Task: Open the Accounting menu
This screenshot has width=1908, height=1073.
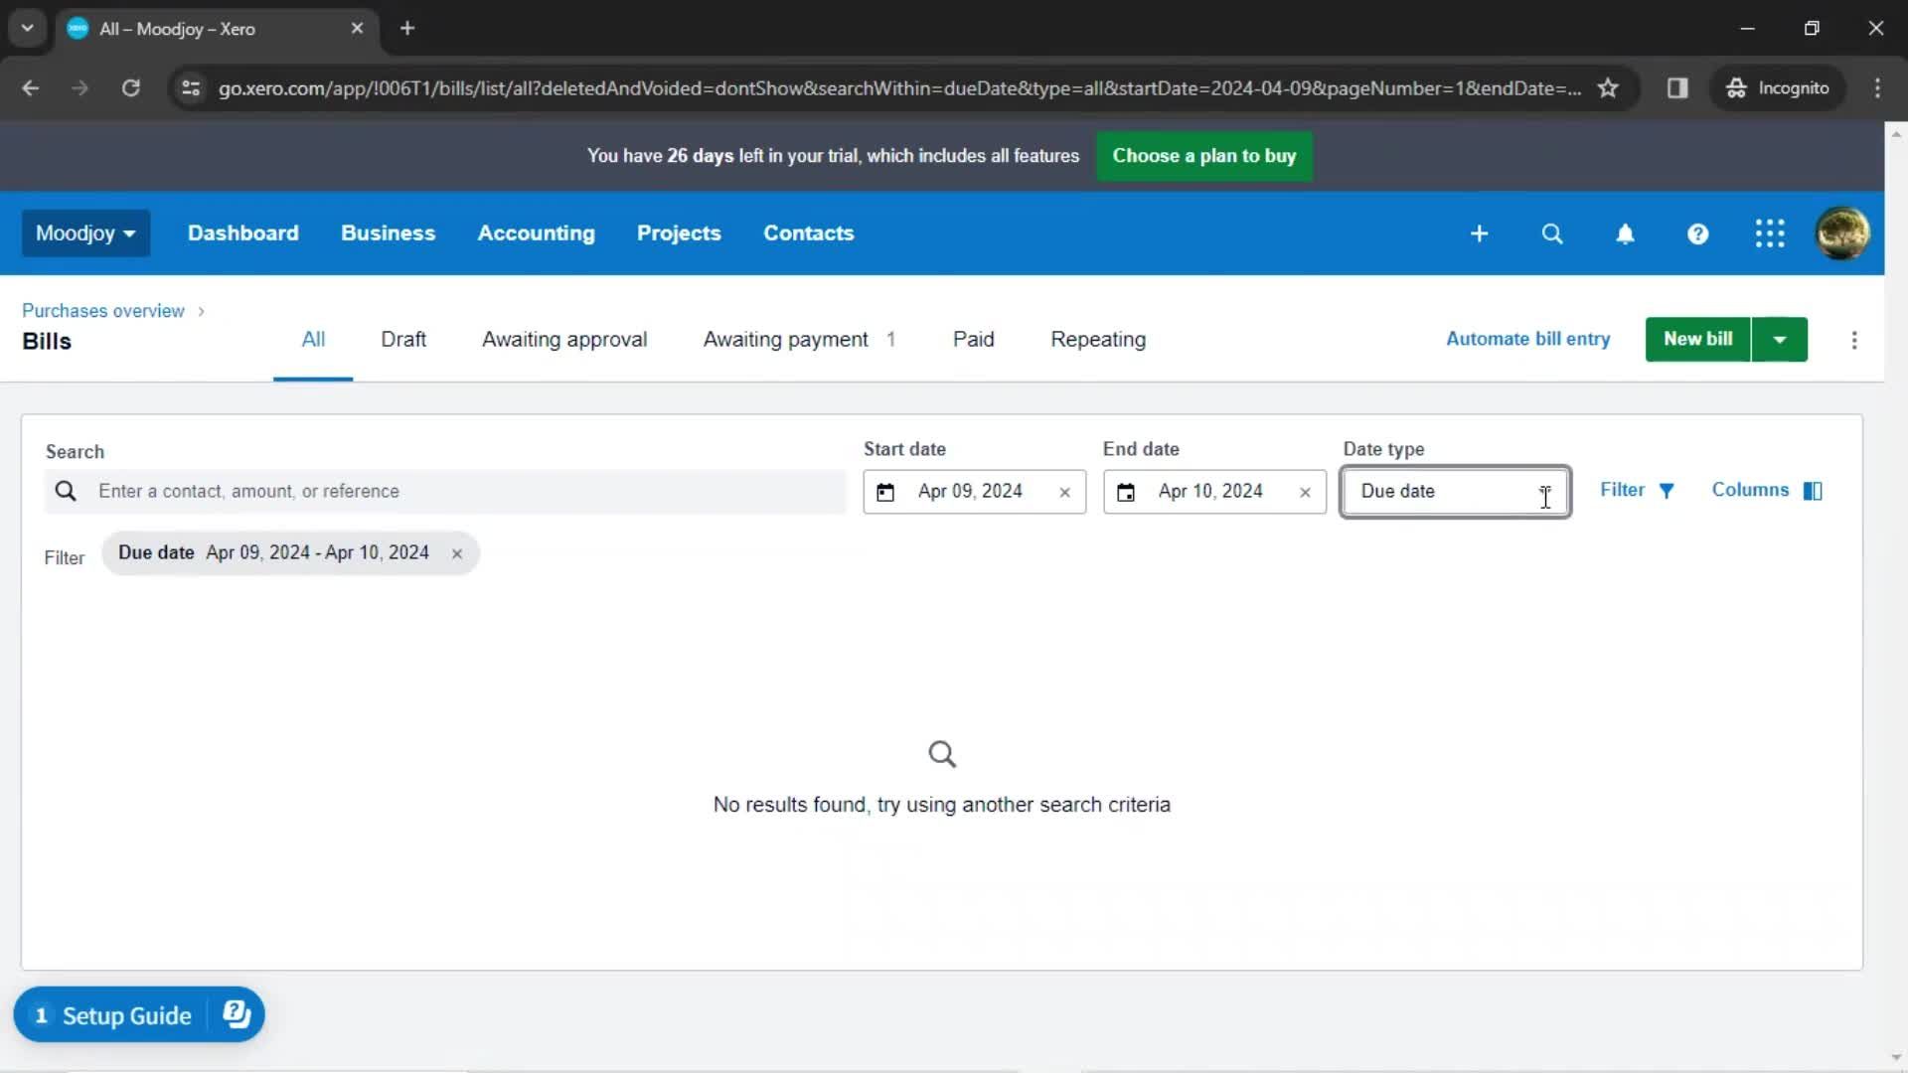Action: point(537,233)
